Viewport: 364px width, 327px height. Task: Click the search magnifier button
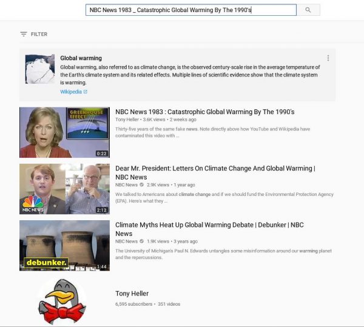point(308,10)
